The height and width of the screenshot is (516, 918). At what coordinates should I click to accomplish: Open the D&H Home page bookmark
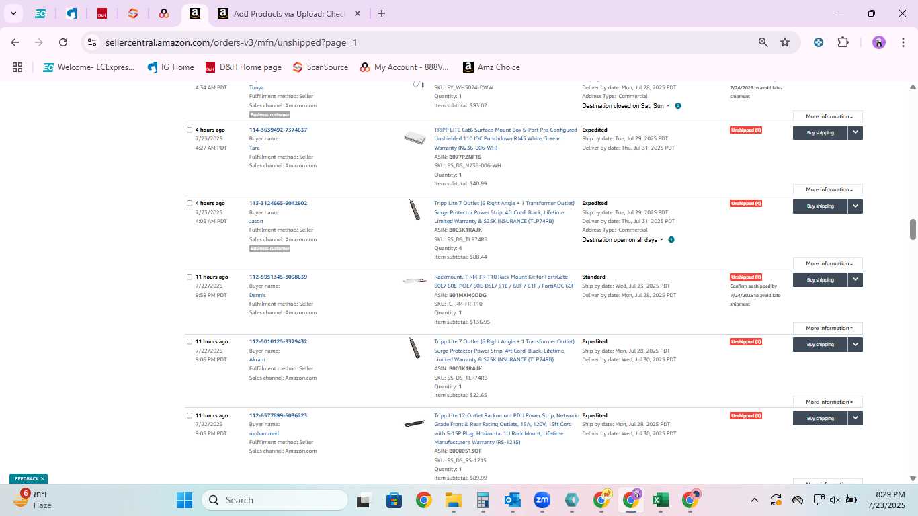coord(243,67)
